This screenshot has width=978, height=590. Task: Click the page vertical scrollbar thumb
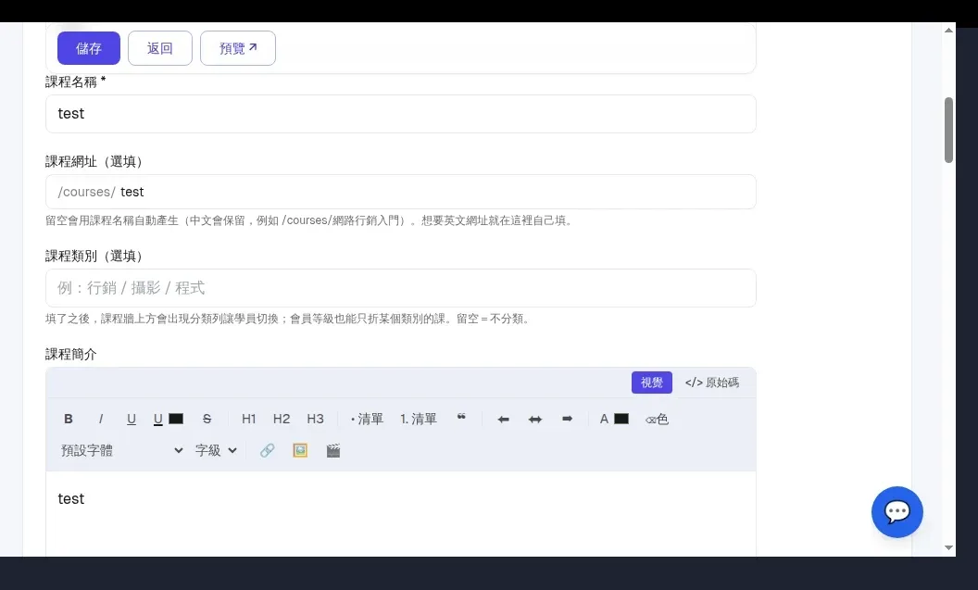point(948,131)
